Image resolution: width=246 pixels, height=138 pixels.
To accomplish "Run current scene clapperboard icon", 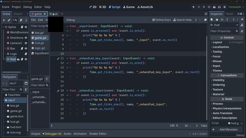I will 214,7.
